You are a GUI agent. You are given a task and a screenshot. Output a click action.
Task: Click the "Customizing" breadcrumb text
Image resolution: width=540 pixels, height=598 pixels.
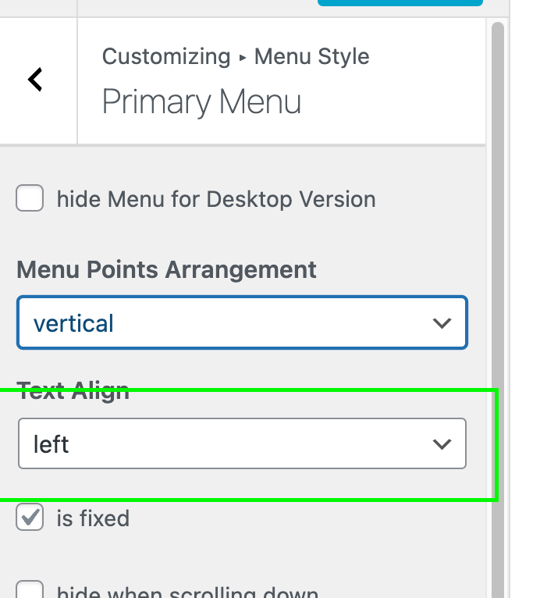[x=166, y=57]
